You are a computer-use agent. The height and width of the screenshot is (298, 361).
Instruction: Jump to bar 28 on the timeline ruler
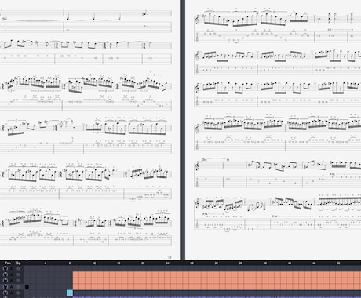tap(191, 263)
